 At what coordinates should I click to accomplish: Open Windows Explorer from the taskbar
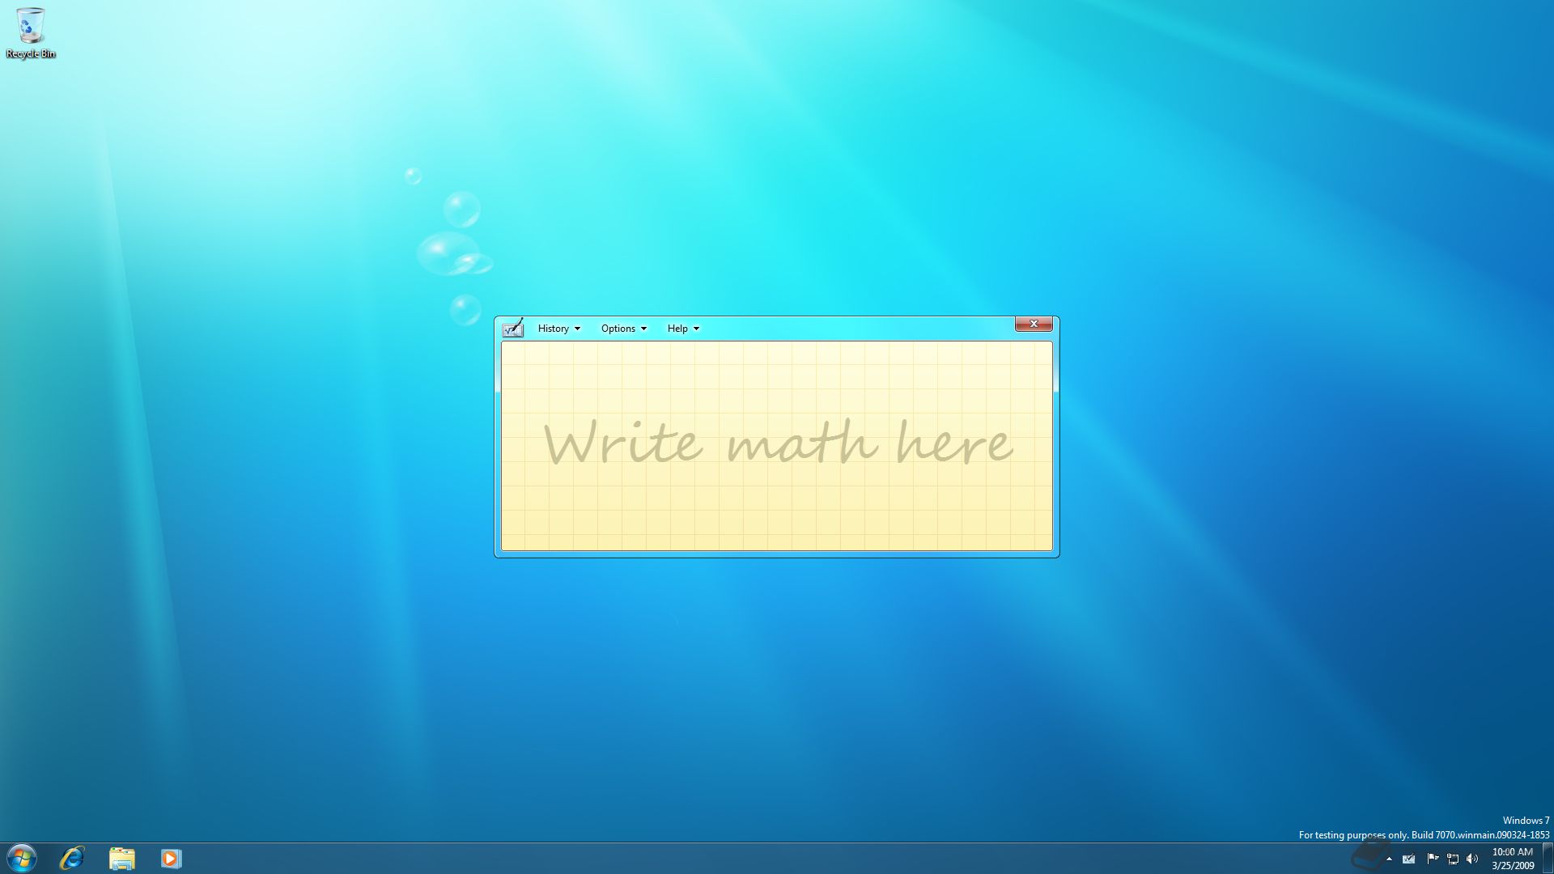coord(121,858)
